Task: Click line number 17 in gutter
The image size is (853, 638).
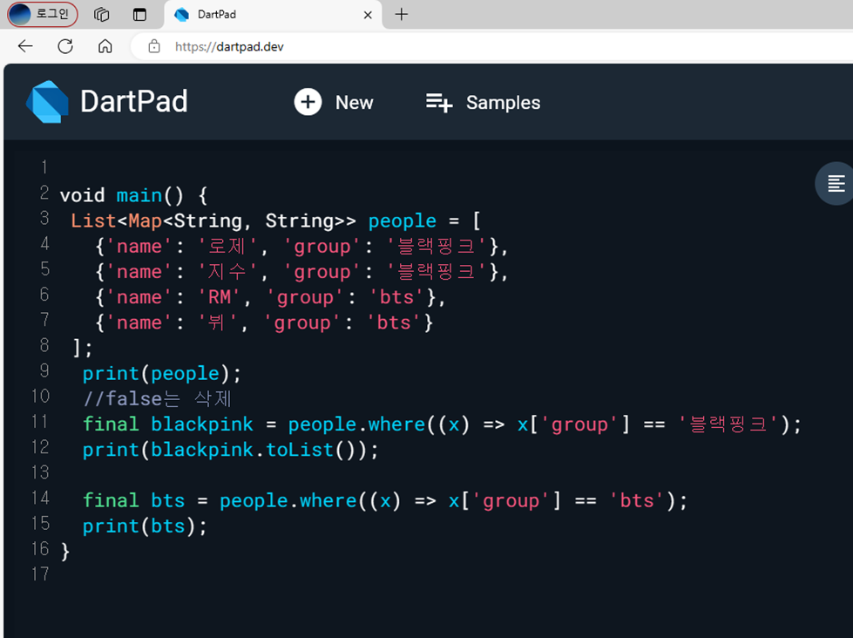Action: [40, 574]
